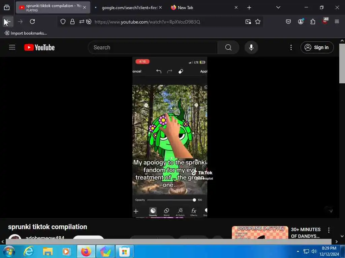The width and height of the screenshot is (345, 258).
Task: Open the volume speaker tray icon
Action: pyautogui.click(x=314, y=251)
